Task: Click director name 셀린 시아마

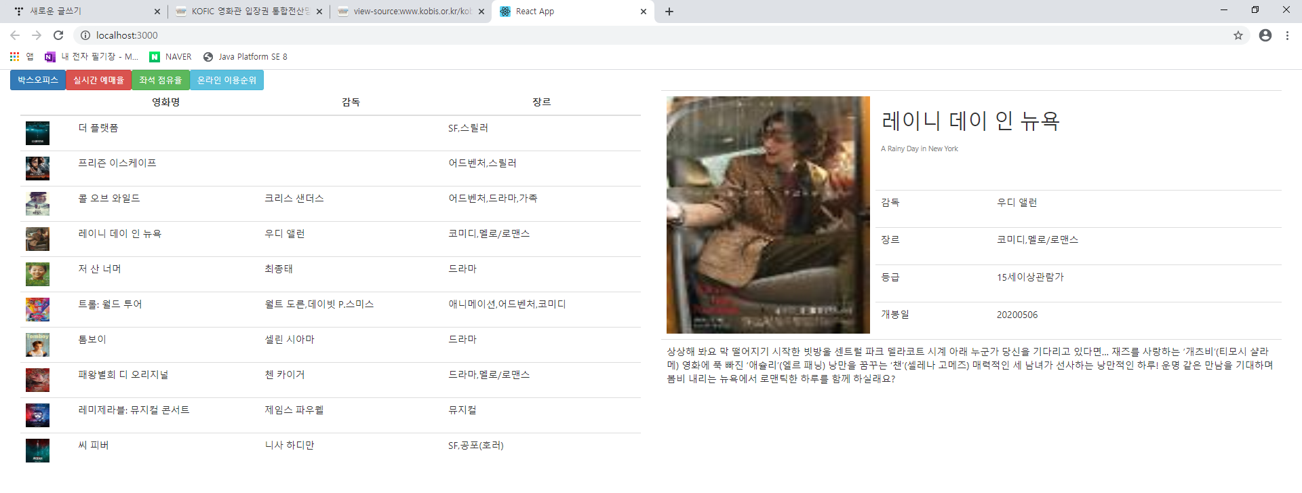Action: click(290, 340)
